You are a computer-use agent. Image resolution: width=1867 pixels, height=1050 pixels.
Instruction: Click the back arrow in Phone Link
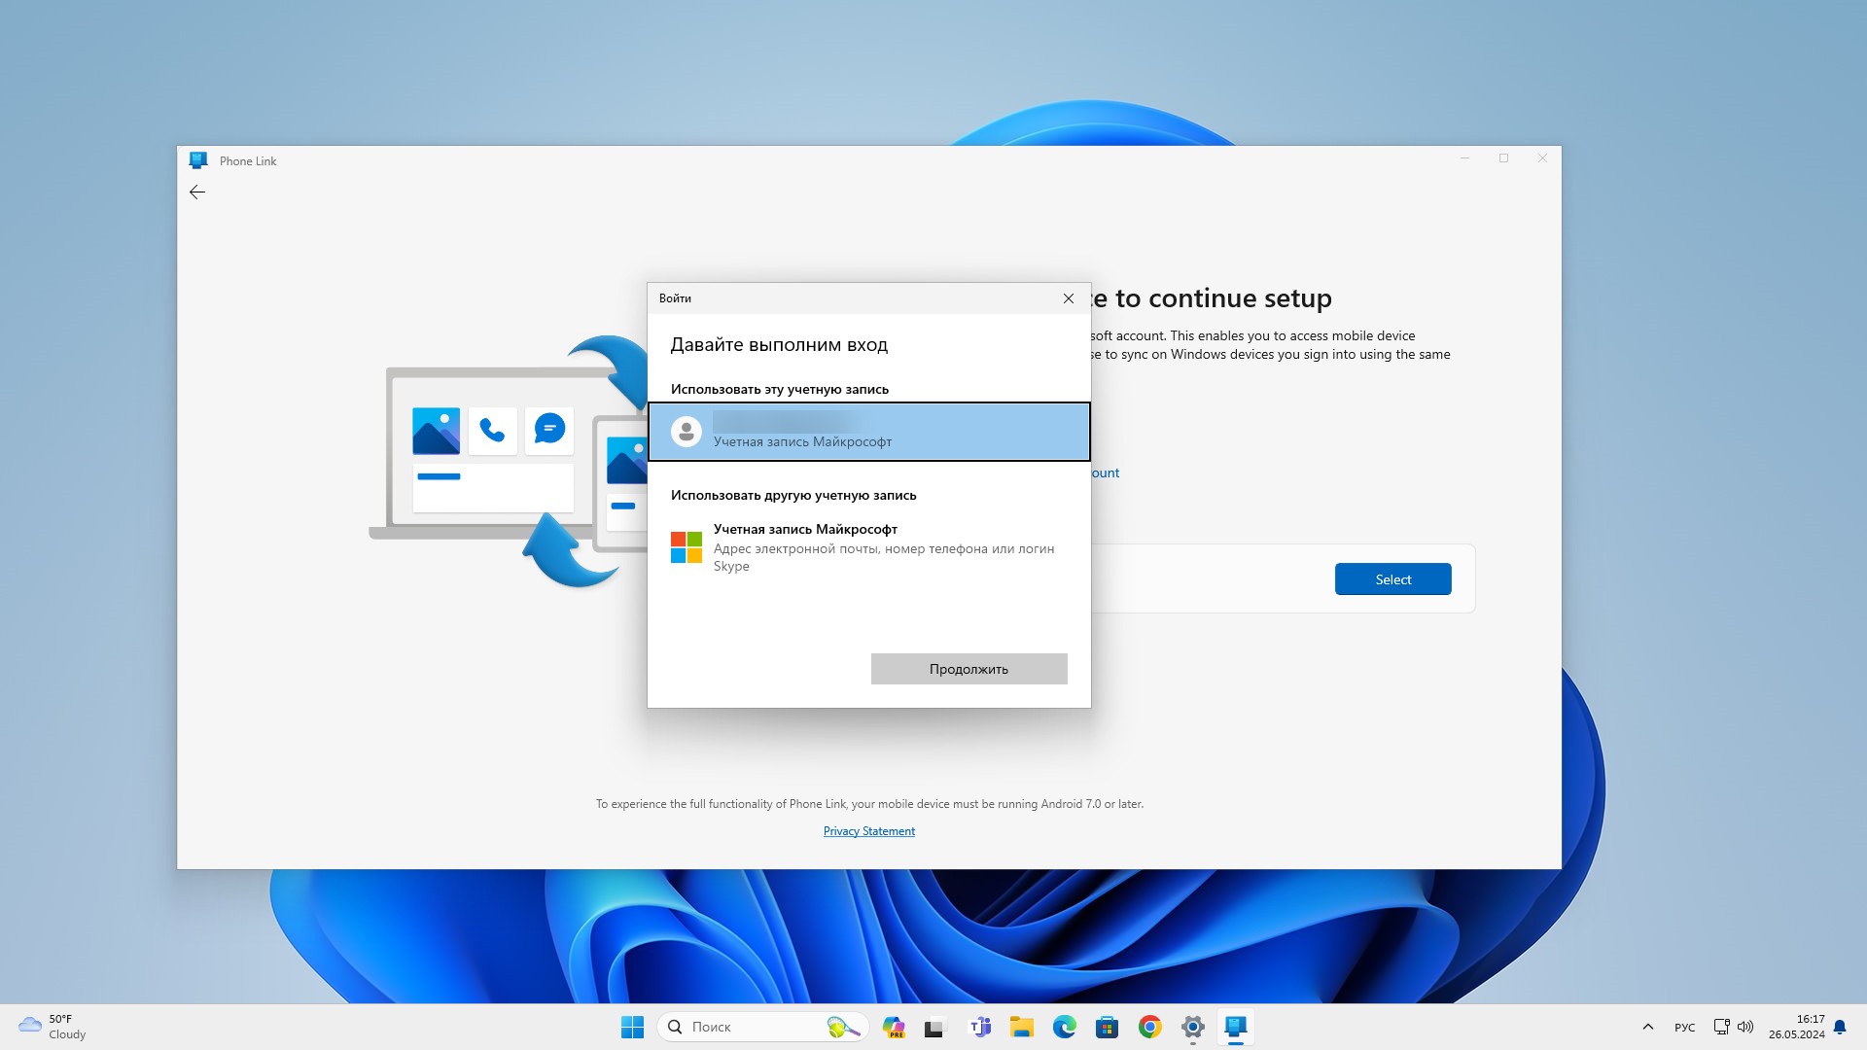tap(197, 191)
